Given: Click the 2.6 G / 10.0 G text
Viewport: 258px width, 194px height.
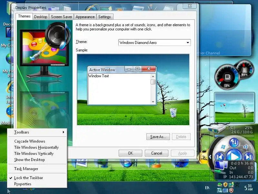Looking at the screenshot, I should tap(242, 132).
